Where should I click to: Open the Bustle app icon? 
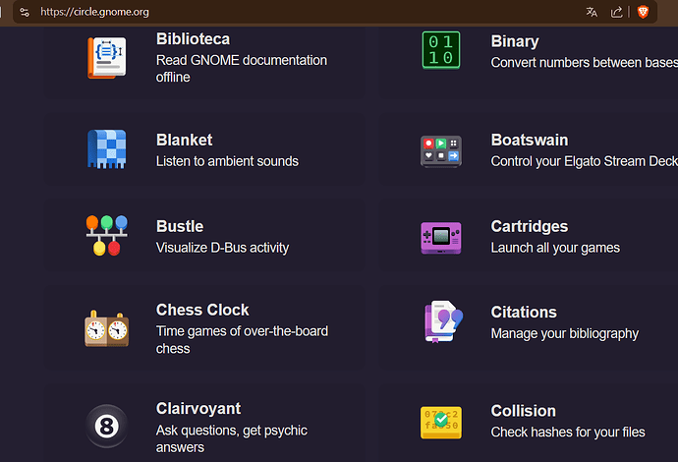pyautogui.click(x=105, y=236)
